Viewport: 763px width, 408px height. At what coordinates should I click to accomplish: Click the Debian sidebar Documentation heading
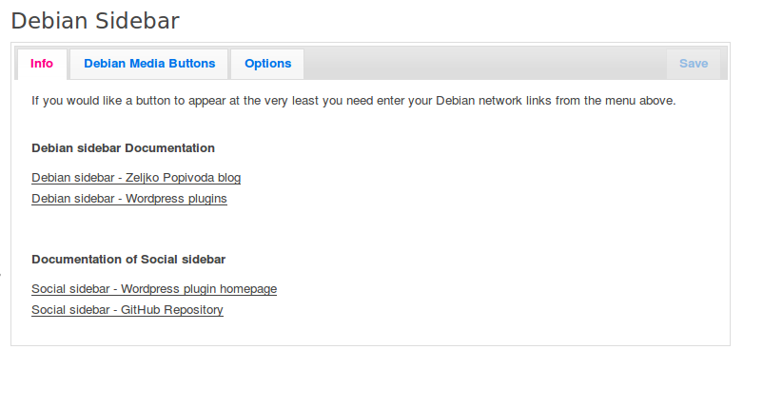click(123, 147)
